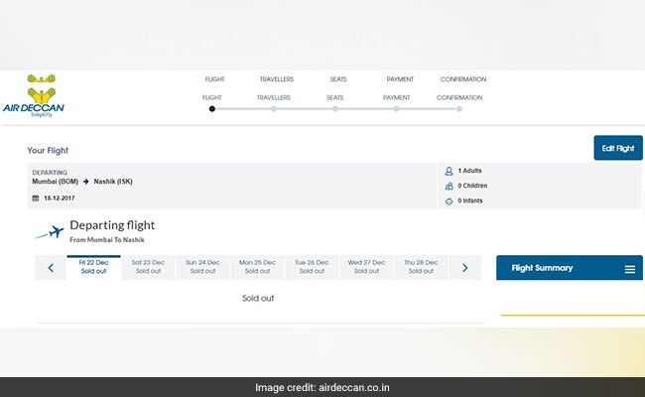Image resolution: width=645 pixels, height=397 pixels.
Task: Click the upper FLIGHT step label
Action: (214, 79)
